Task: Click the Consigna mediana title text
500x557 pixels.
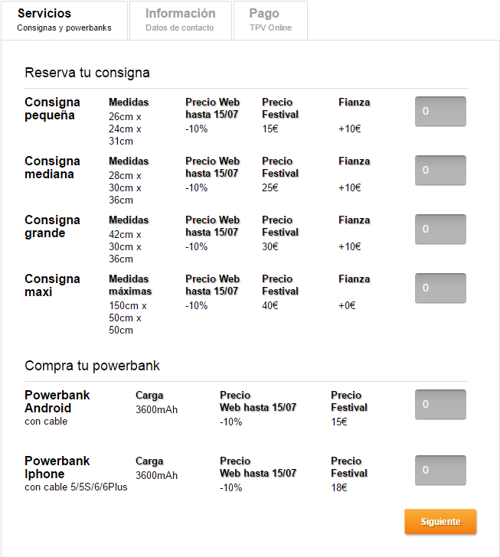Action: pos(52,168)
